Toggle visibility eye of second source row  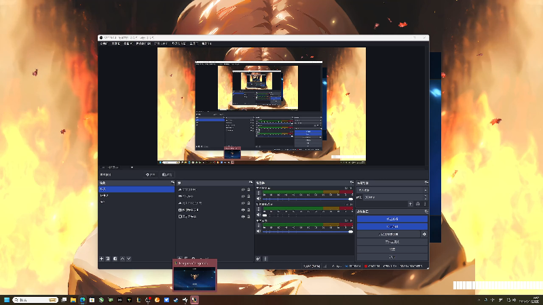(x=243, y=197)
